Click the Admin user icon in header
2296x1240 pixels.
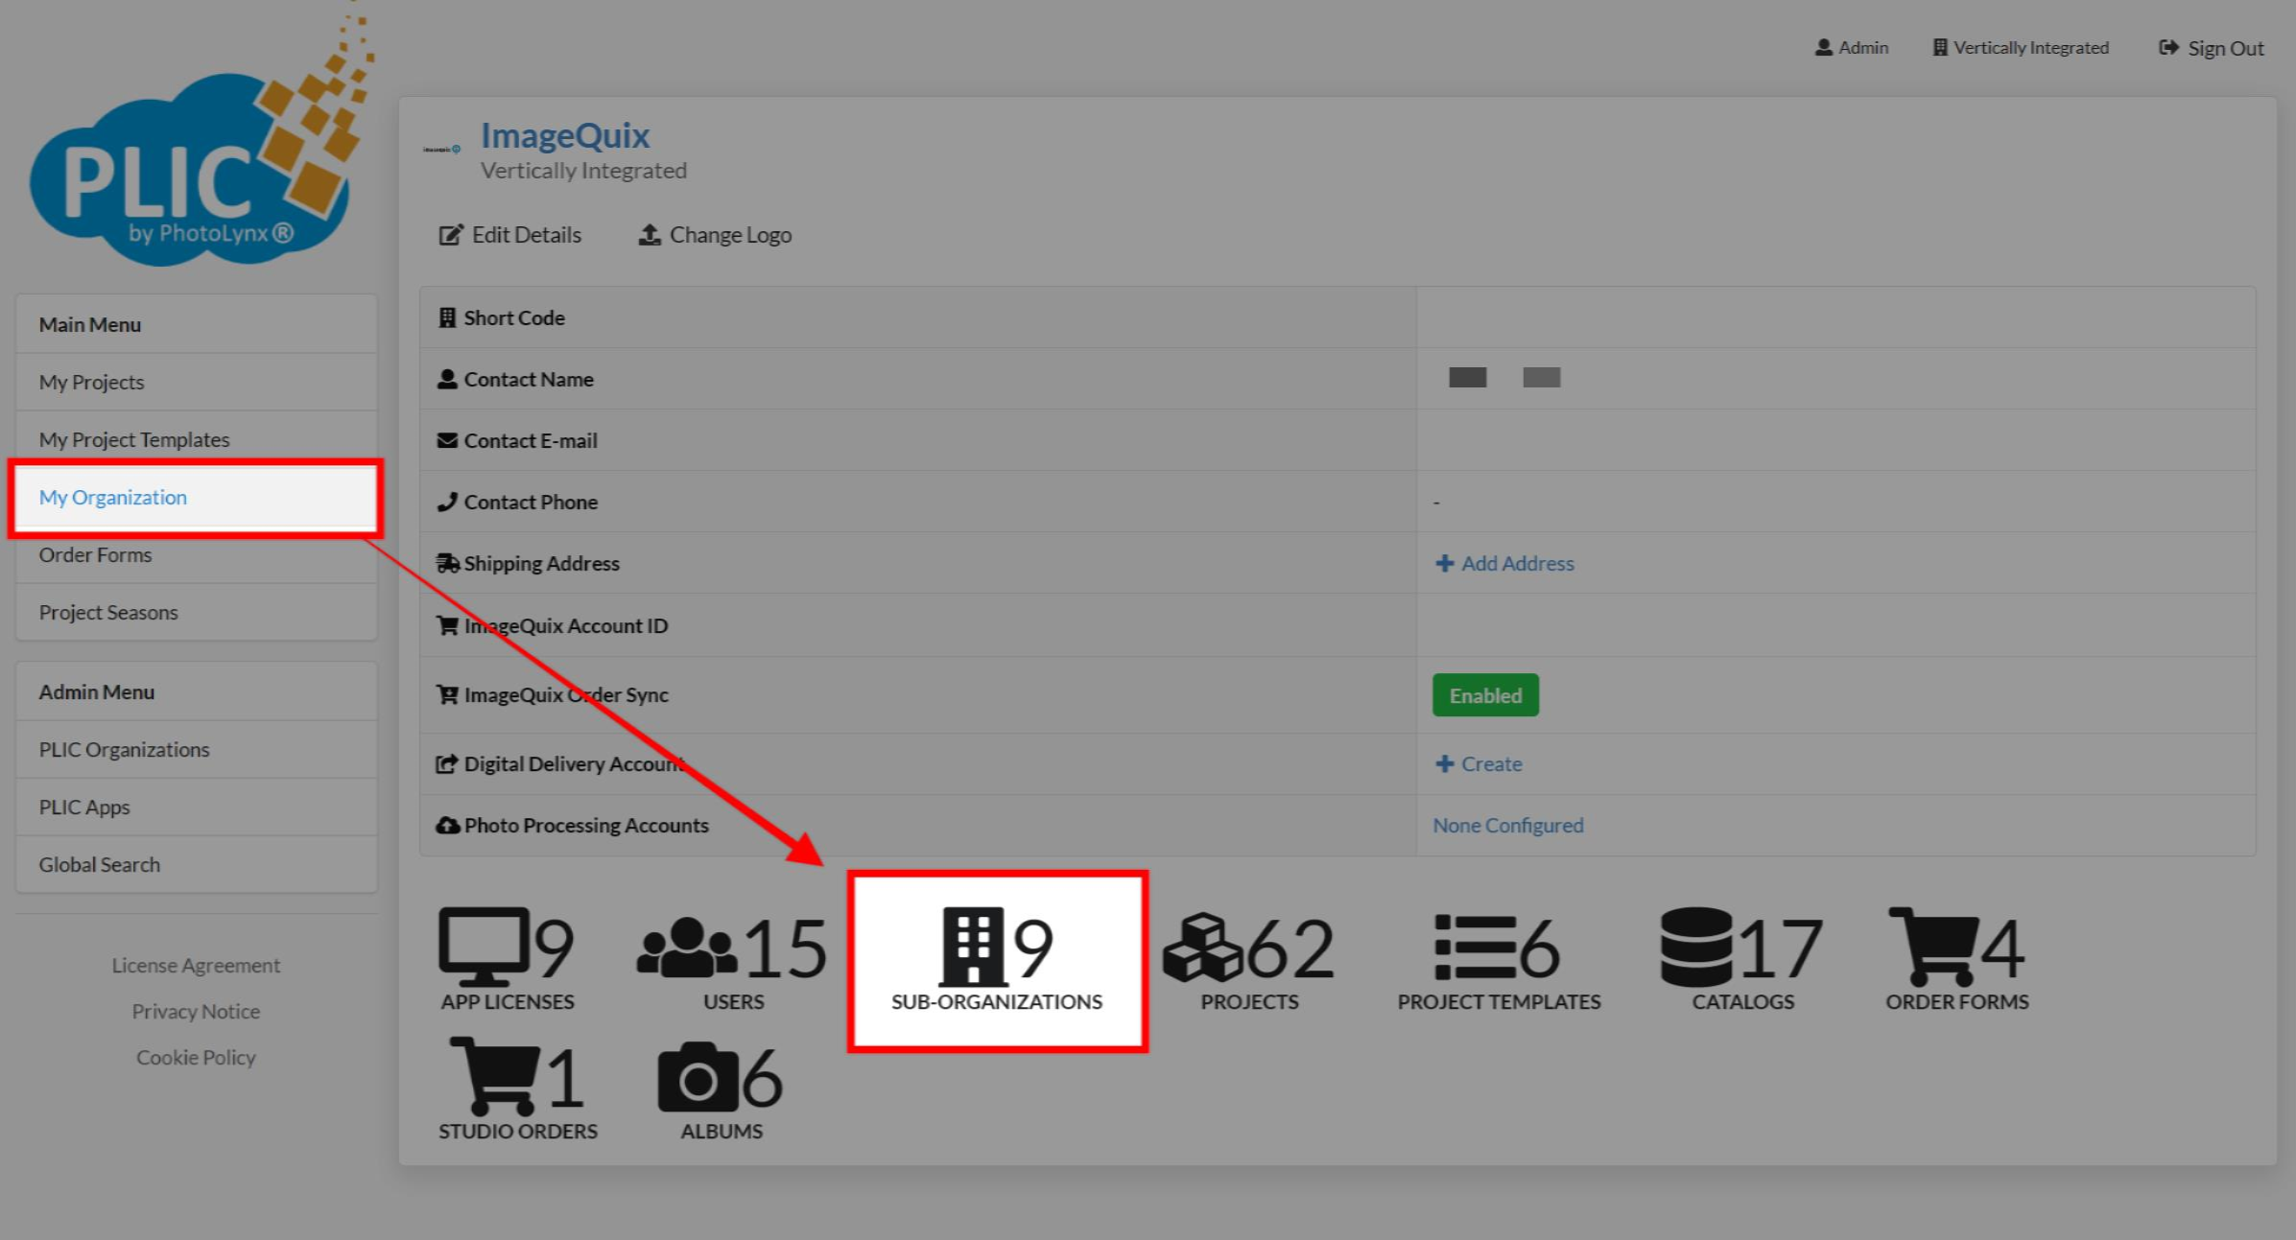click(1823, 47)
